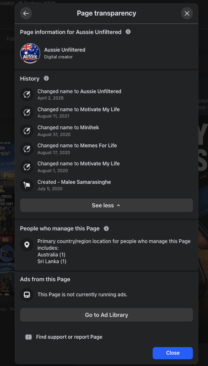Click the blue Close button
The width and height of the screenshot is (208, 366).
(173, 353)
